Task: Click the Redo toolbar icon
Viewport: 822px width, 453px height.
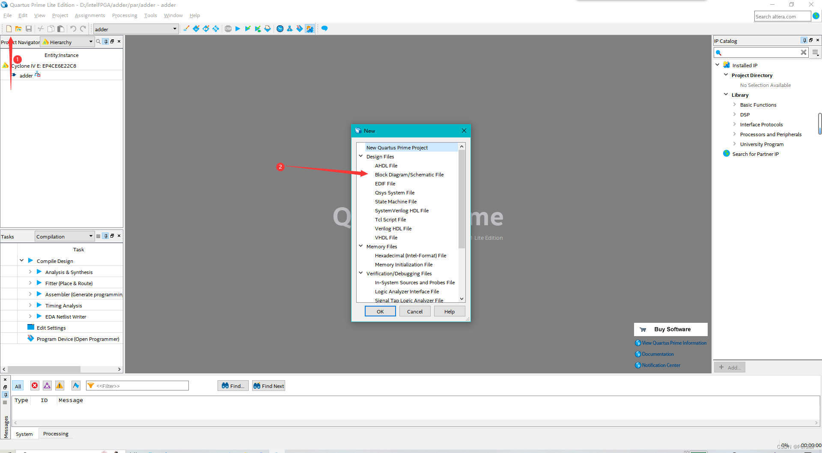Action: [x=83, y=29]
